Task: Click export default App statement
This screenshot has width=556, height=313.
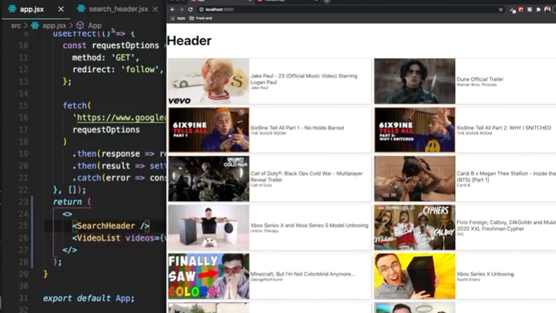Action: 88,298
